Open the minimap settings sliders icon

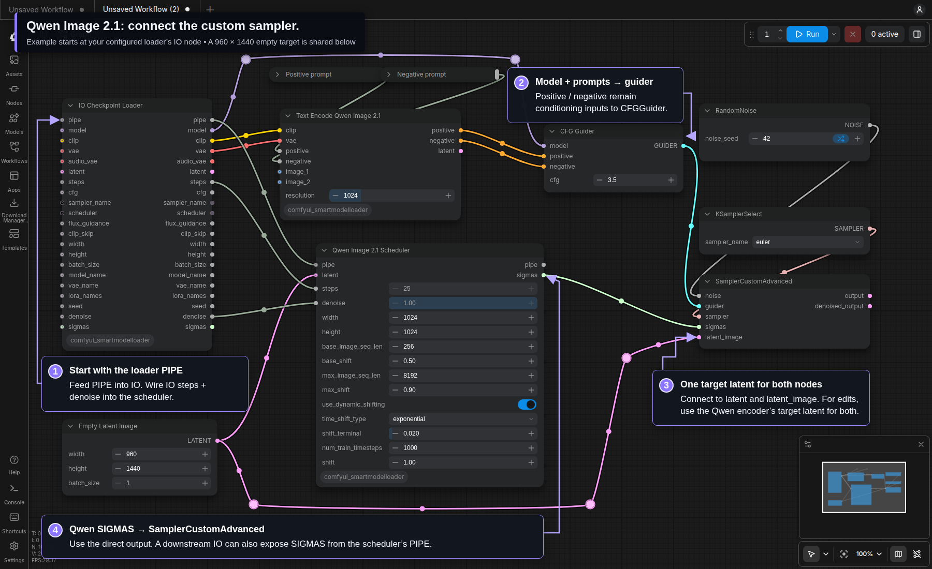(808, 444)
